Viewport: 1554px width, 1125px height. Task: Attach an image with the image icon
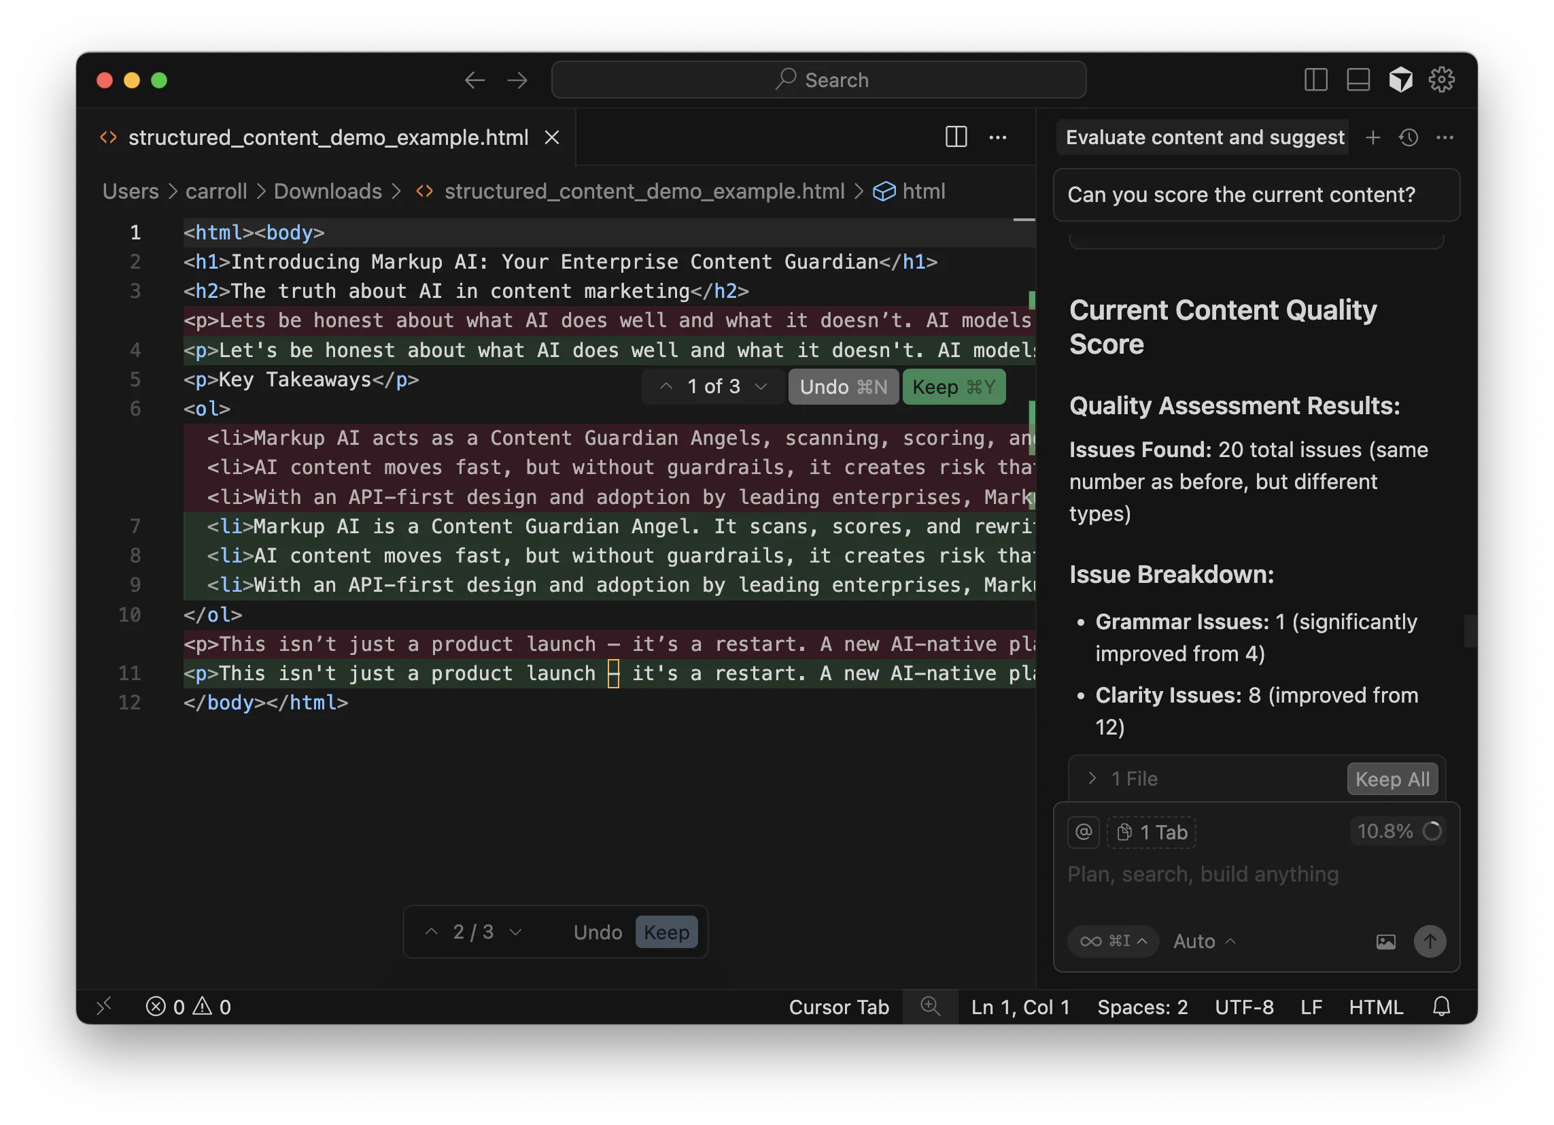(1385, 942)
